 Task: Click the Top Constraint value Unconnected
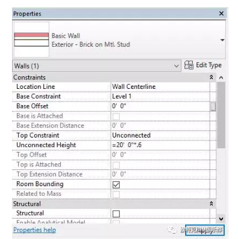(131, 135)
